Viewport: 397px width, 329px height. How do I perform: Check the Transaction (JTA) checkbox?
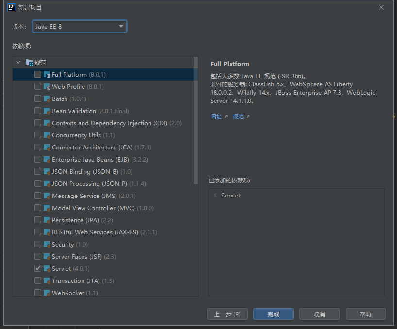pyautogui.click(x=38, y=281)
